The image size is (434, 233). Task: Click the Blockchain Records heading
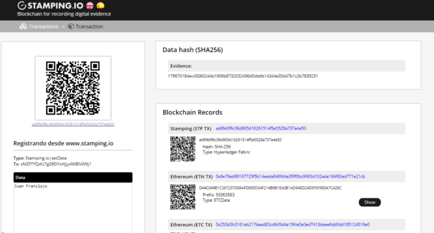(x=193, y=112)
